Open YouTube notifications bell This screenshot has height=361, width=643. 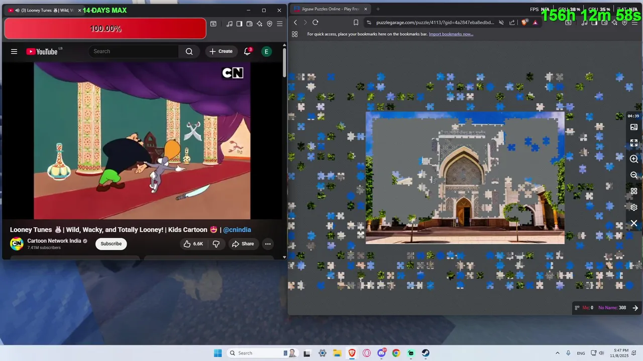(x=247, y=51)
